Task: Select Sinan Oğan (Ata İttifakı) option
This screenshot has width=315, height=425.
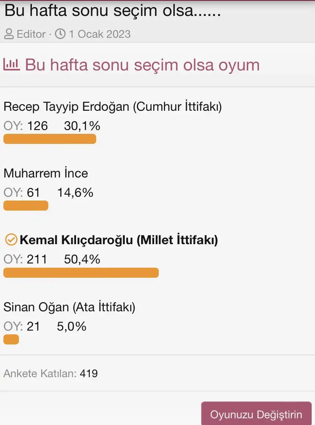Action: click(69, 307)
